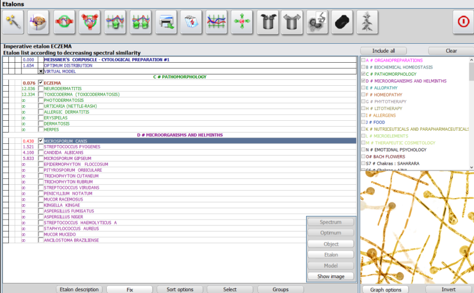Select the CANDIDA ALBICANS row

click(x=63, y=152)
